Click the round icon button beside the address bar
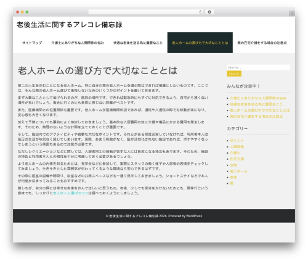 (209, 12)
